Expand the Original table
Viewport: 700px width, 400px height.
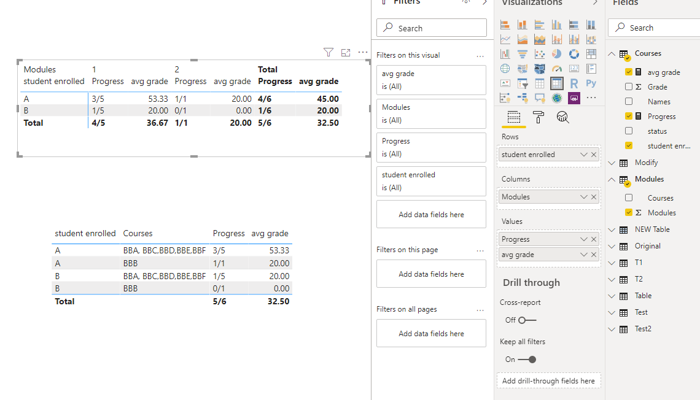(x=612, y=246)
